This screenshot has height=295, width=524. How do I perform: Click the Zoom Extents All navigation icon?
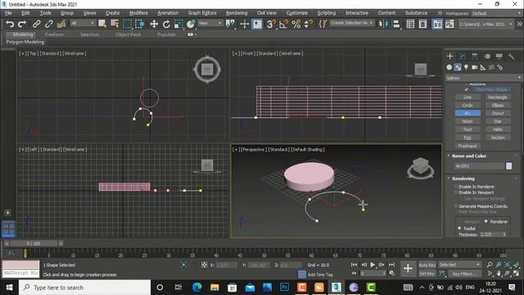pyautogui.click(x=516, y=265)
